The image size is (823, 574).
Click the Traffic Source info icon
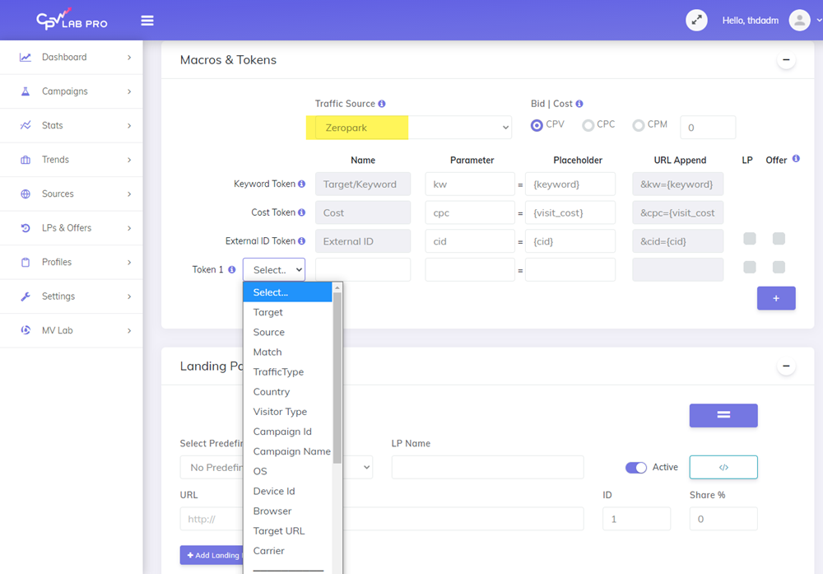[382, 104]
